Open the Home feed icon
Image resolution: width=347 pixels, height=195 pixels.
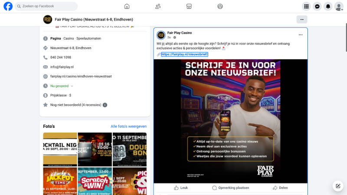(x=127, y=6)
